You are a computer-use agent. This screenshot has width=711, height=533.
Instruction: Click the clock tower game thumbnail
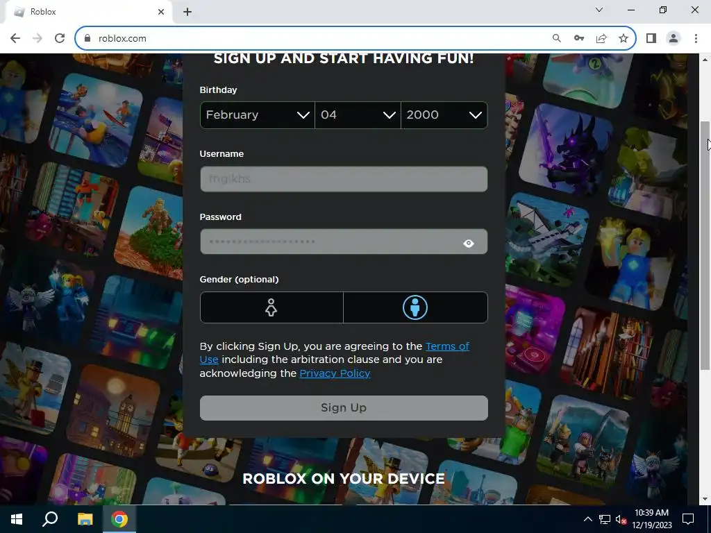coord(115,411)
